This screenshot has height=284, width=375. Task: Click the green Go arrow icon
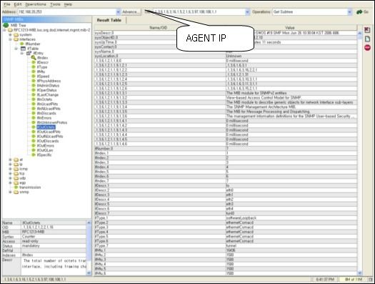359,11
